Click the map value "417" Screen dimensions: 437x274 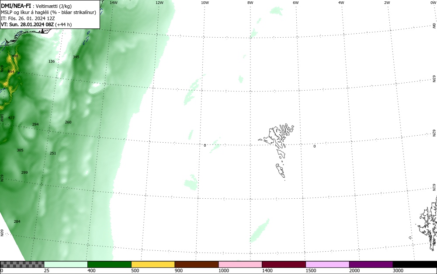click(11, 118)
